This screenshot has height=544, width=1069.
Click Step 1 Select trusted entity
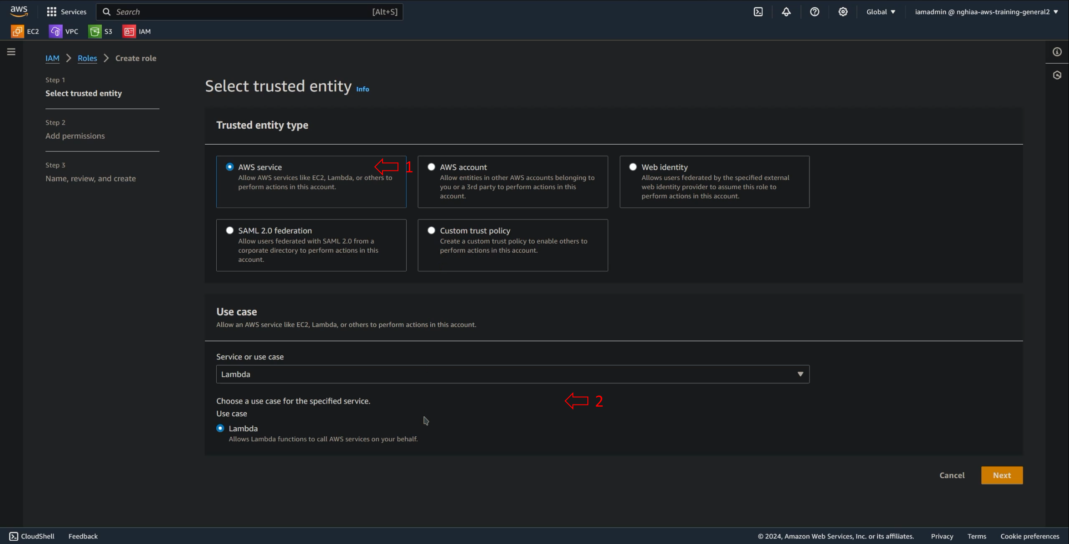[84, 93]
